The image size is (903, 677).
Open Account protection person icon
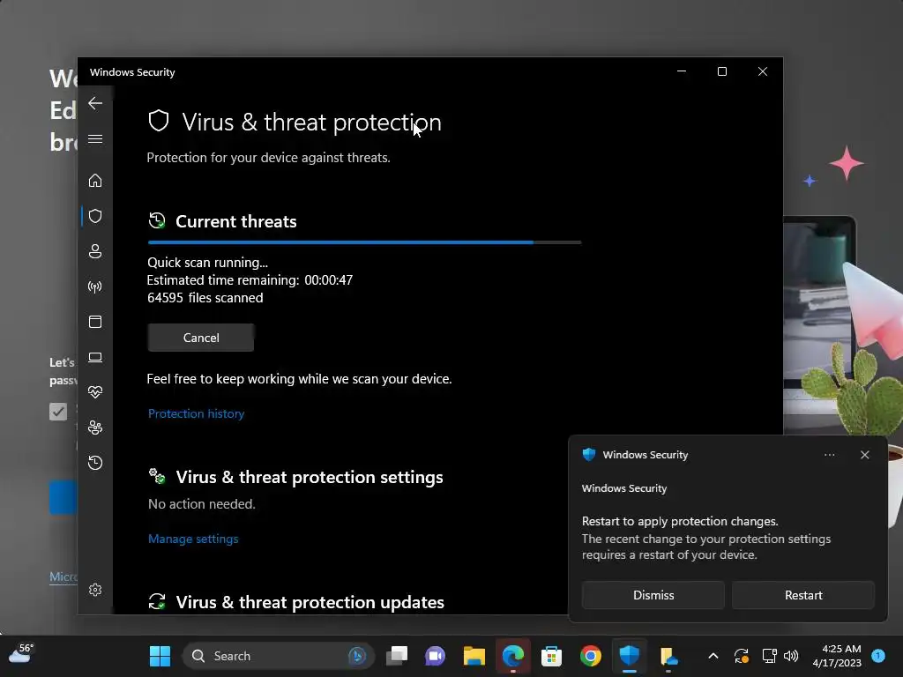pos(95,251)
